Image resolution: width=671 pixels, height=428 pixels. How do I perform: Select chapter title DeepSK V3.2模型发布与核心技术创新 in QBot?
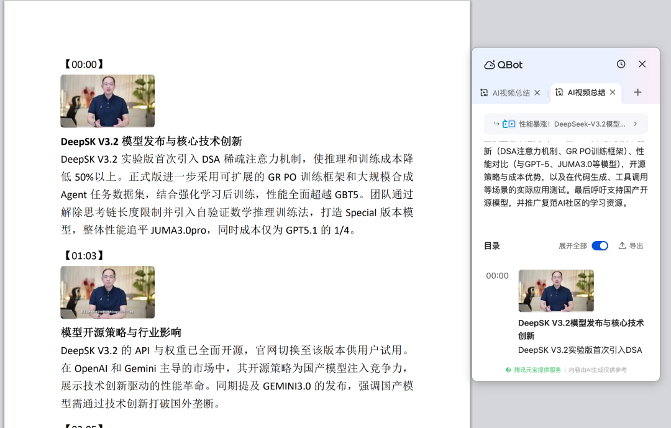(581, 329)
